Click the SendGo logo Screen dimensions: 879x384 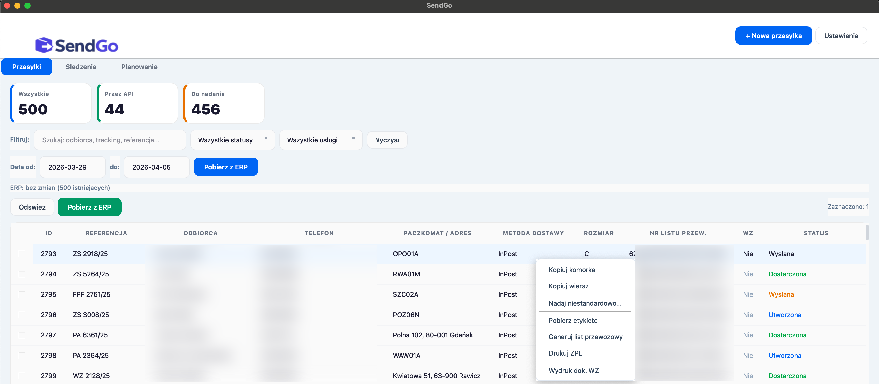pos(77,45)
